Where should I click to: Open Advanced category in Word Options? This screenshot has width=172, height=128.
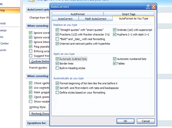[x=3, y=23]
